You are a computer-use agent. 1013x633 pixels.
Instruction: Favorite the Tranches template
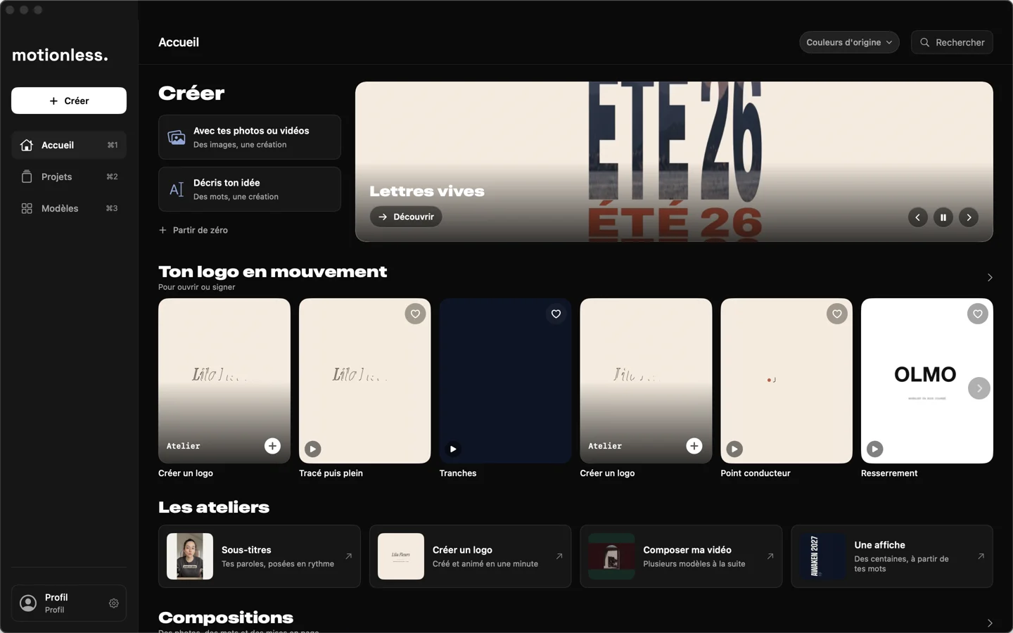tap(556, 314)
